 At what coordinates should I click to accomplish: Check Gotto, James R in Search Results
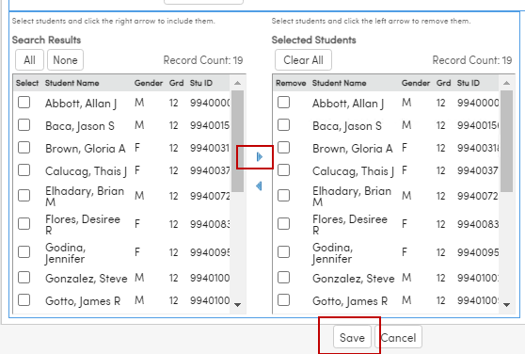pyautogui.click(x=24, y=300)
